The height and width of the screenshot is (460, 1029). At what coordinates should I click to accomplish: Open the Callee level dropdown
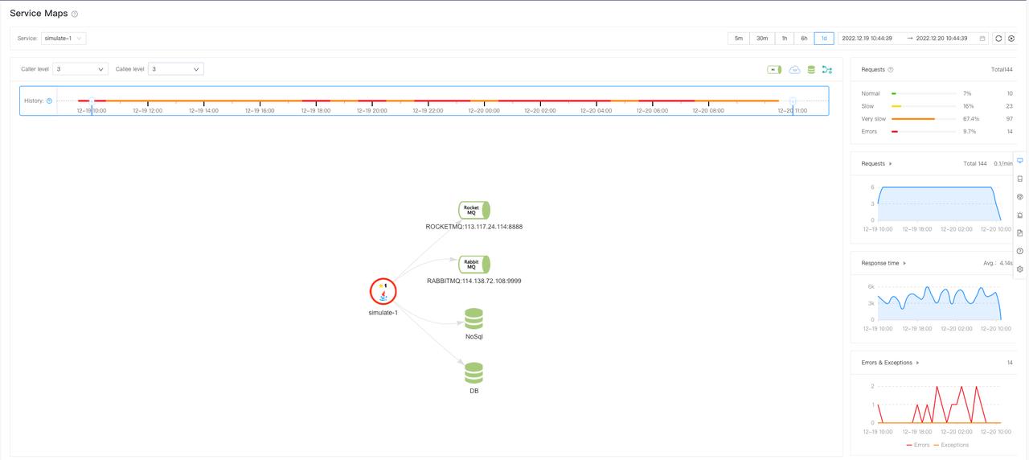coord(176,69)
